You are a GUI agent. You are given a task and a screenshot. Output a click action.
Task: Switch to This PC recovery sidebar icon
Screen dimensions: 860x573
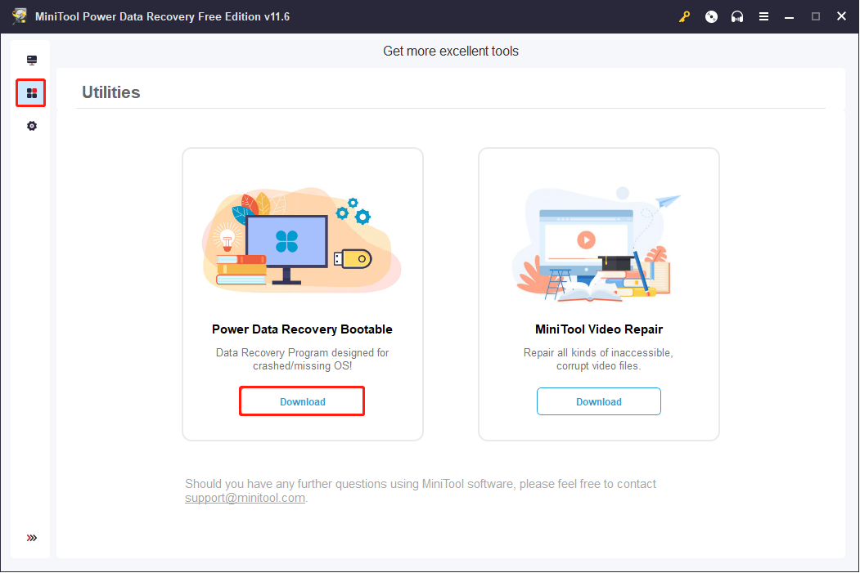32,60
